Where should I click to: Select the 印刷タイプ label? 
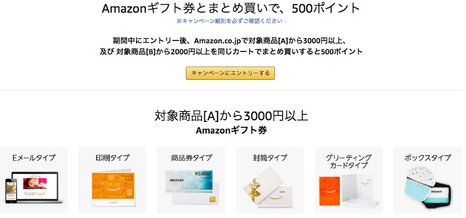click(x=112, y=158)
